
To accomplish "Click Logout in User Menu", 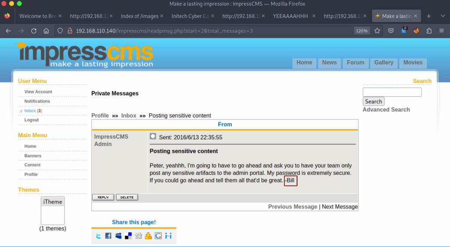I will (x=32, y=120).
